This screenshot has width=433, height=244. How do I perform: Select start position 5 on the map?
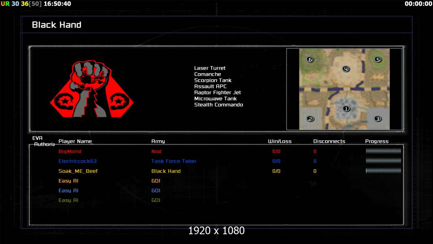pyautogui.click(x=378, y=59)
